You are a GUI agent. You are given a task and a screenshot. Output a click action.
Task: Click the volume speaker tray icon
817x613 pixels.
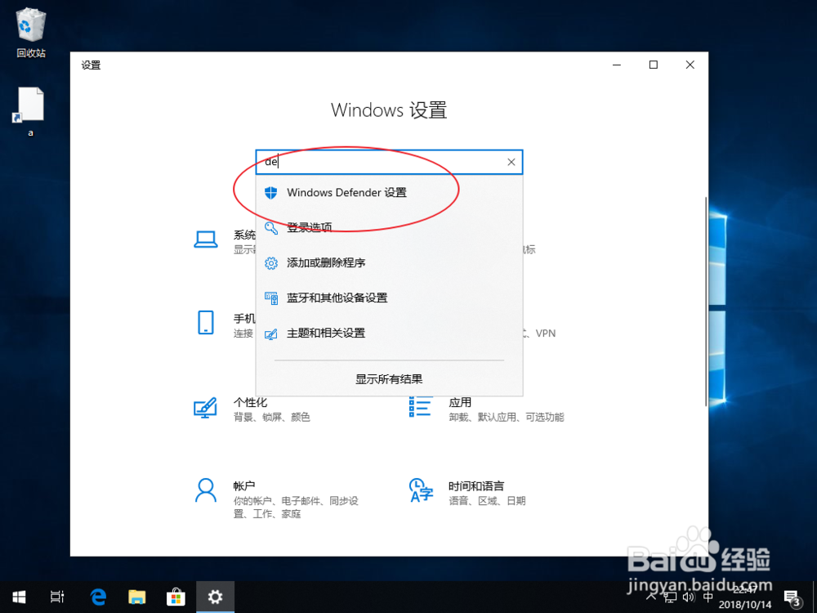689,597
